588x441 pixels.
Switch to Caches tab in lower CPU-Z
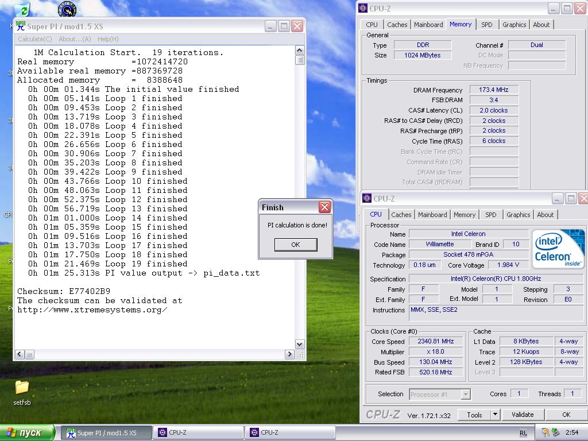tap(401, 215)
